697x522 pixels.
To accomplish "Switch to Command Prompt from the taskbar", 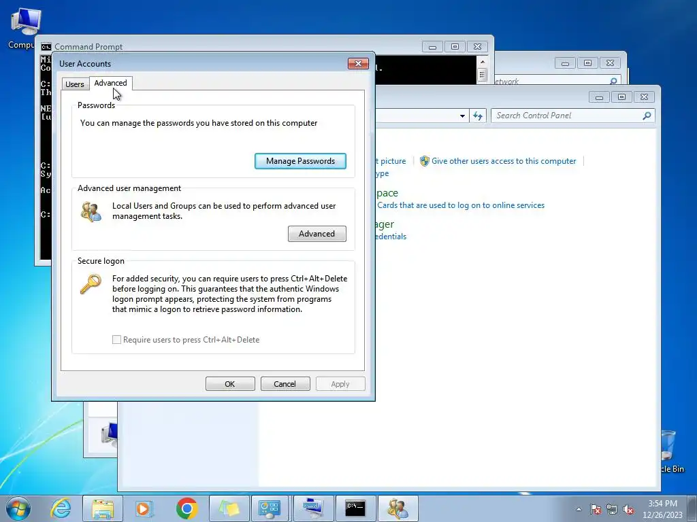I will click(355, 508).
